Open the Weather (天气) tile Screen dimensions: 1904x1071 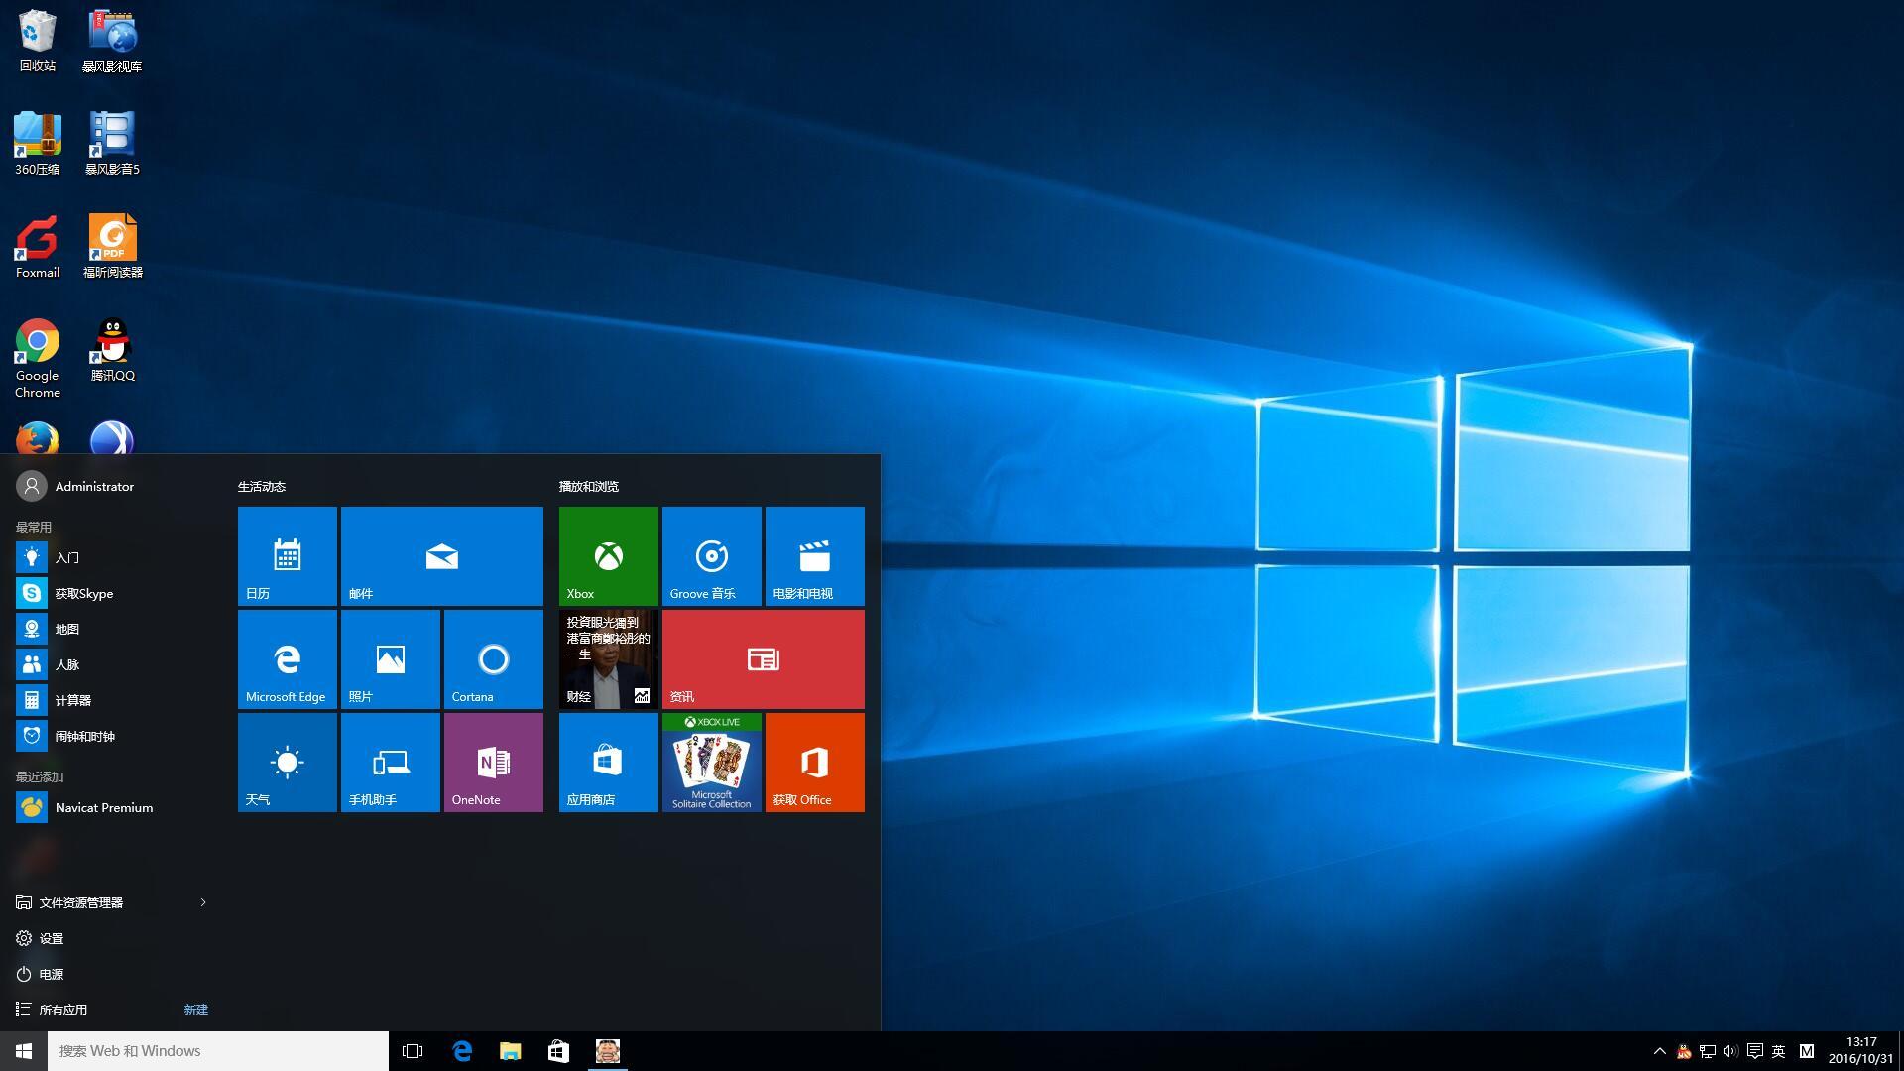tap(288, 763)
